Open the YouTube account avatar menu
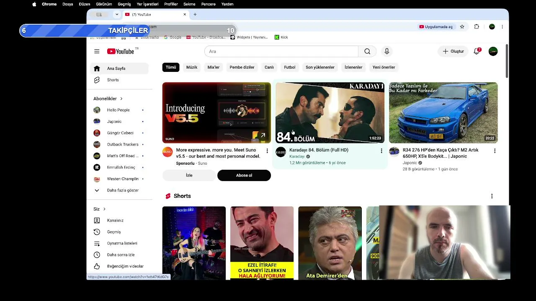 click(x=493, y=51)
